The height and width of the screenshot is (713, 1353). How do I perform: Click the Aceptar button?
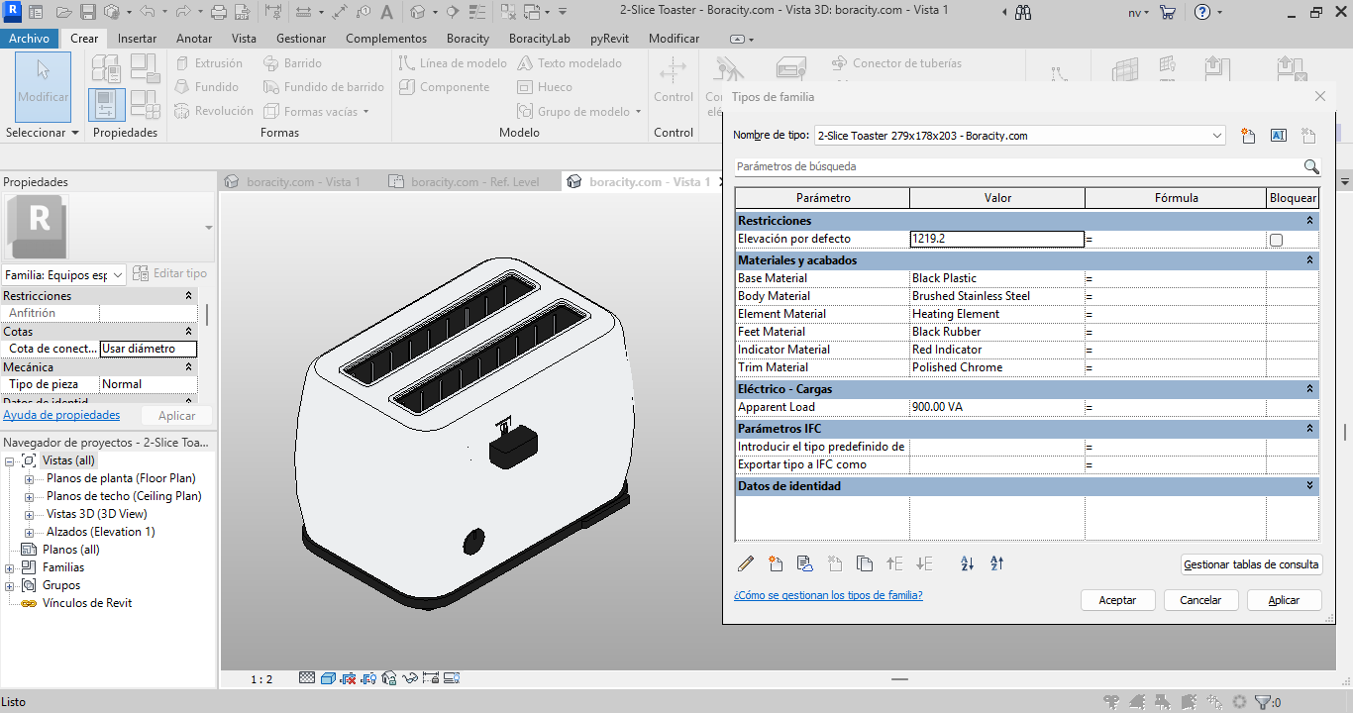point(1117,600)
